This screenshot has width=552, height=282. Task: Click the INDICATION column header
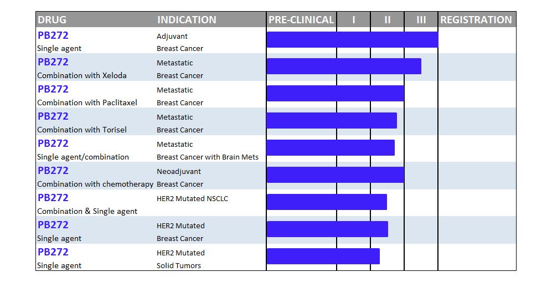pos(187,20)
